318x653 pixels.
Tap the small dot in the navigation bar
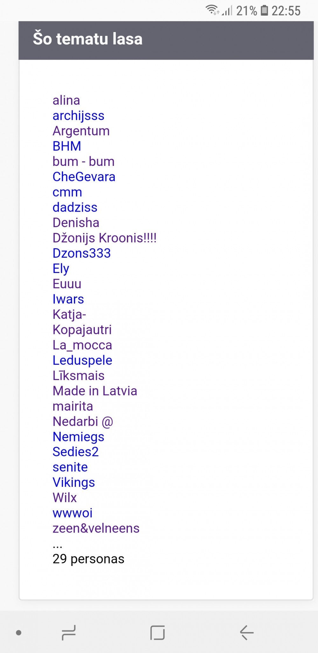[18, 633]
